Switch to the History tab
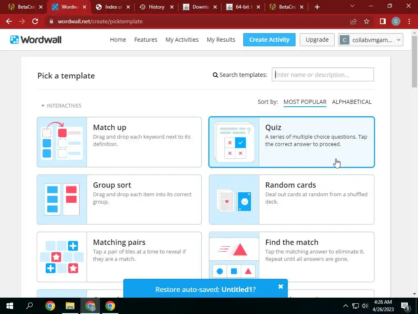Image resolution: width=418 pixels, height=314 pixels. point(156,7)
